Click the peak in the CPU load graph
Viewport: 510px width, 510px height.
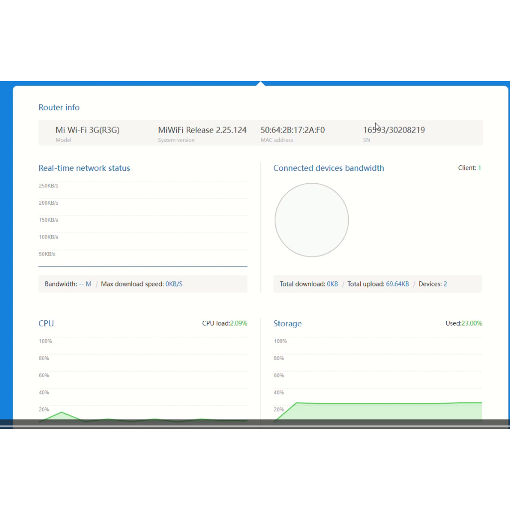[x=61, y=412]
